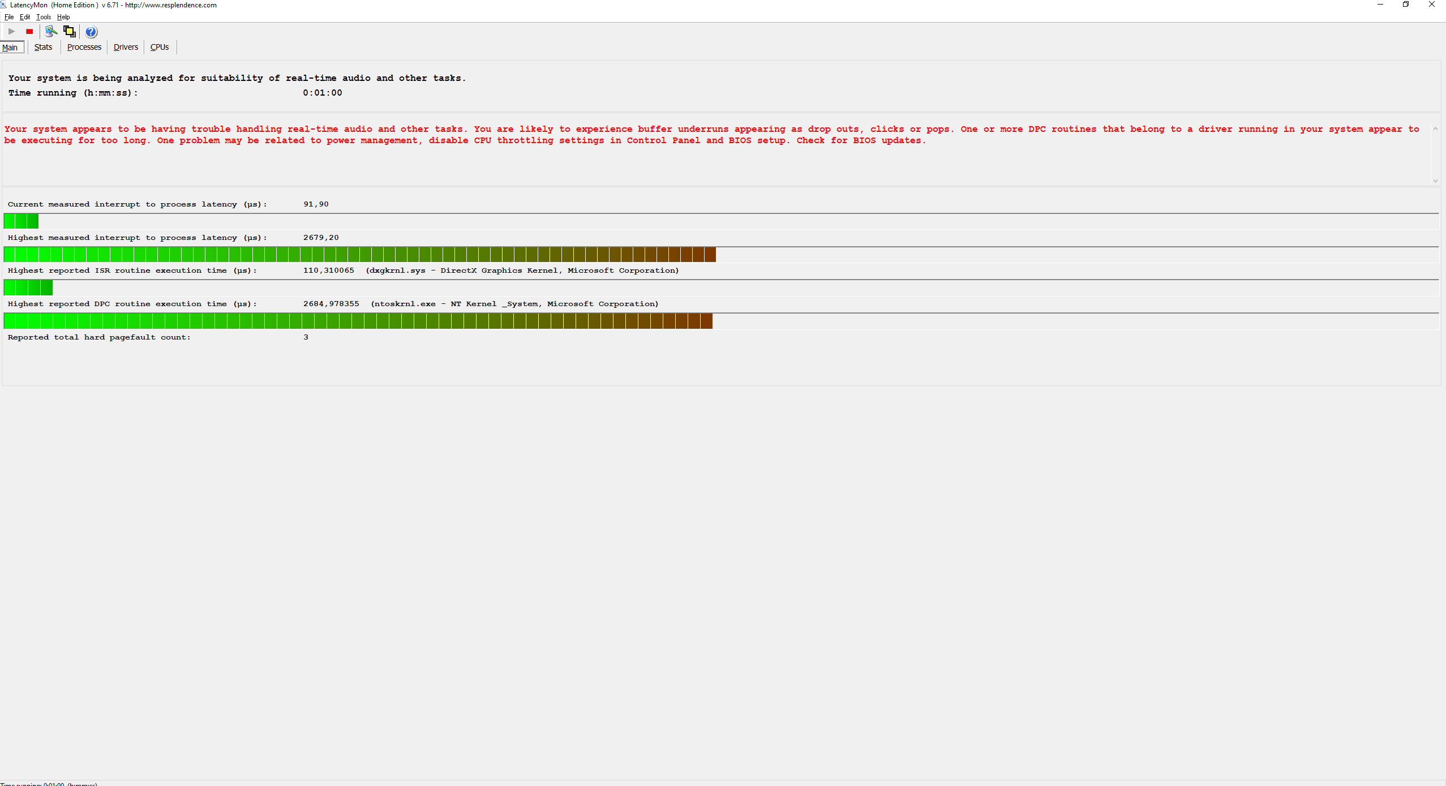The height and width of the screenshot is (786, 1446).
Task: Open the Help menu
Action: point(63,17)
